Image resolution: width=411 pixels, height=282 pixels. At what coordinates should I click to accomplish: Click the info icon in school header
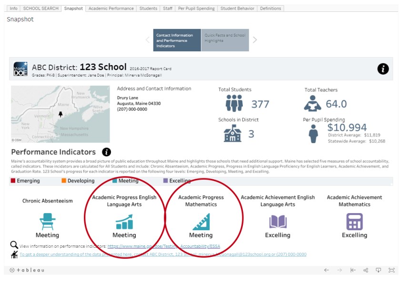(x=383, y=68)
